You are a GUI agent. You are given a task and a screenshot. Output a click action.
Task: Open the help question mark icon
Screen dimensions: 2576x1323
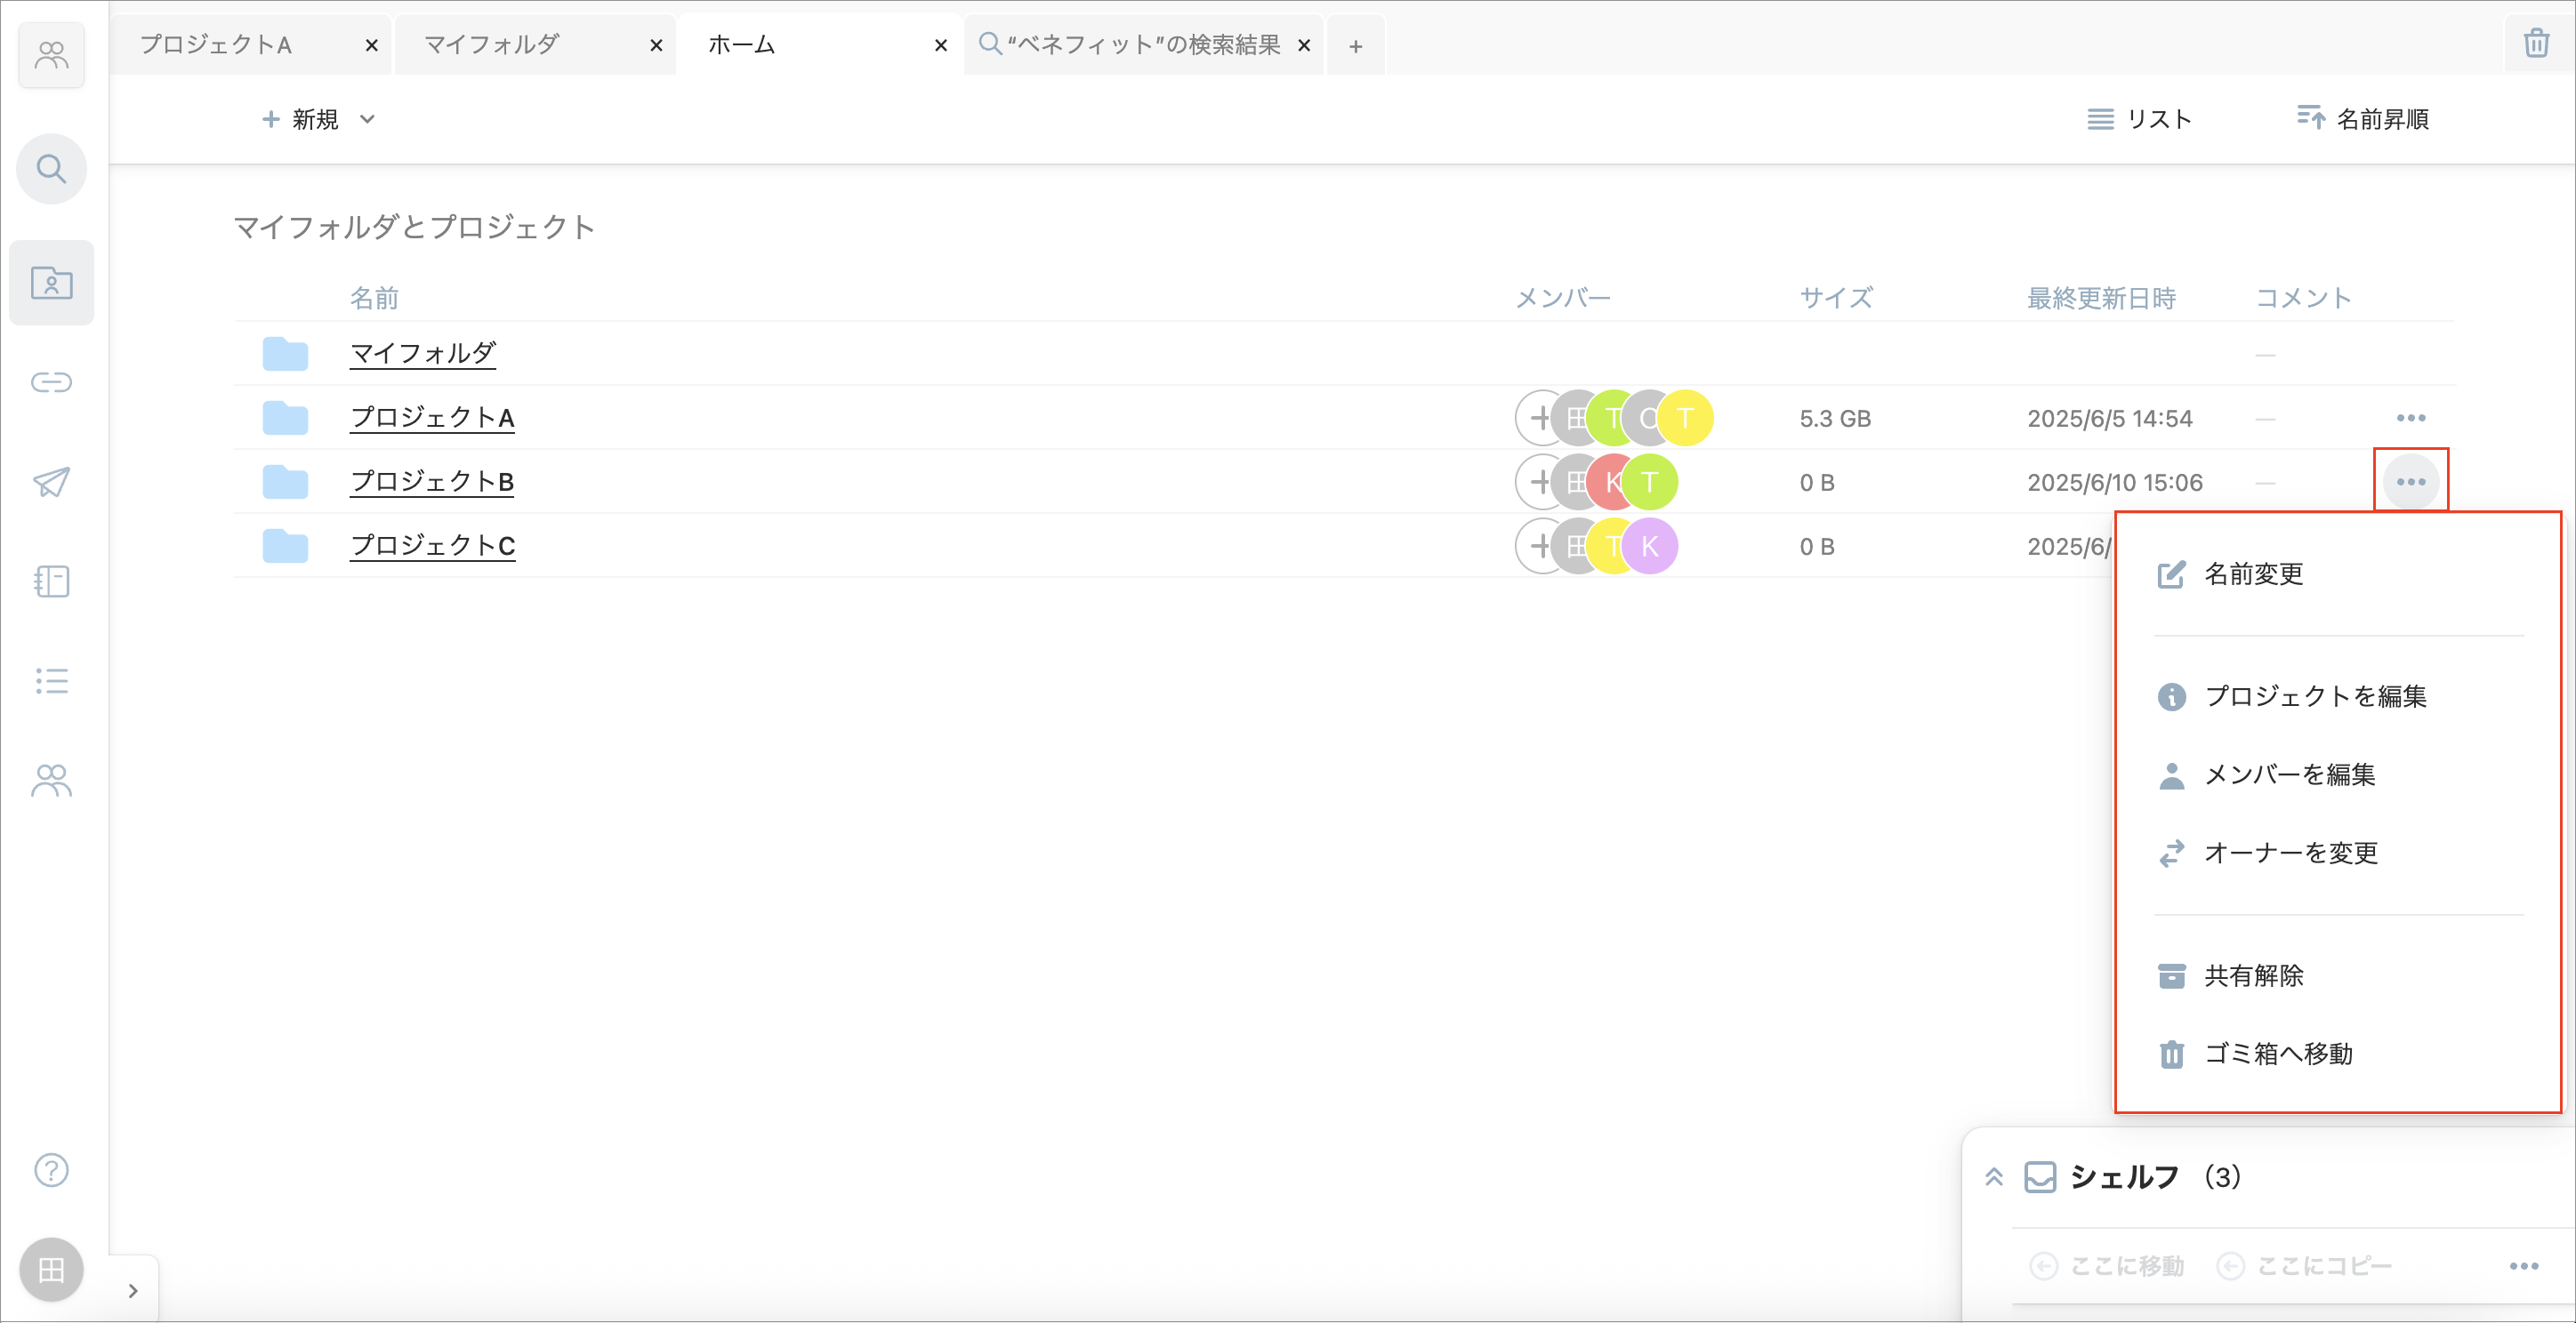(51, 1169)
